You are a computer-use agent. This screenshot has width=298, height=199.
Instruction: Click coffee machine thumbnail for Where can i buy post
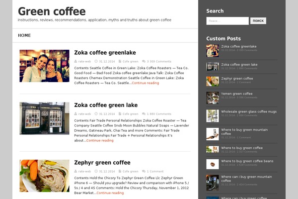click(213, 183)
